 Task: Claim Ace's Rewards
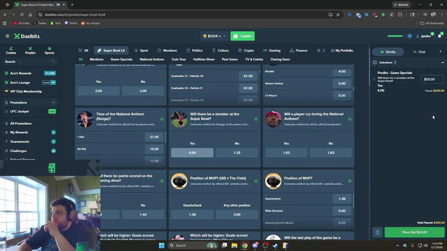pos(50,73)
